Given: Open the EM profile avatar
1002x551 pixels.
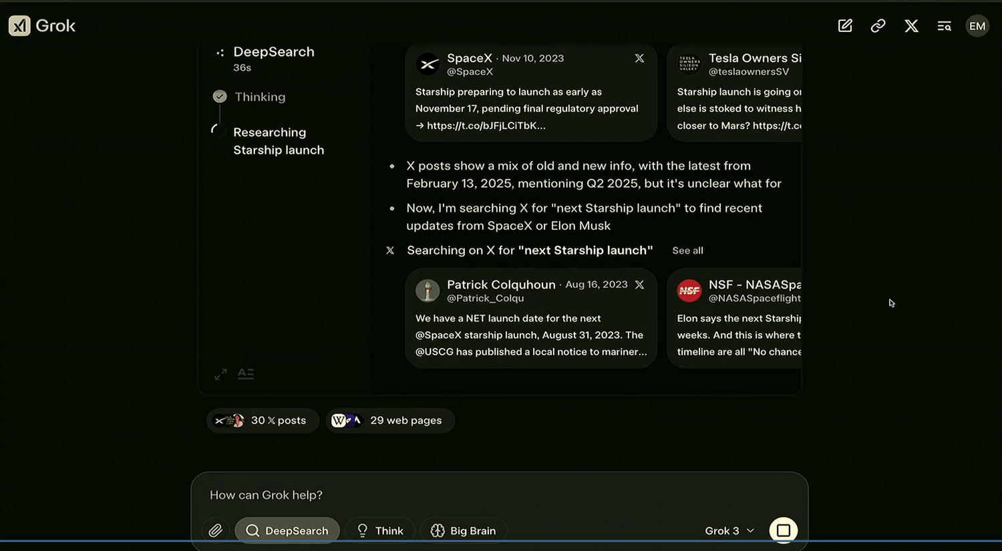Looking at the screenshot, I should tap(977, 26).
